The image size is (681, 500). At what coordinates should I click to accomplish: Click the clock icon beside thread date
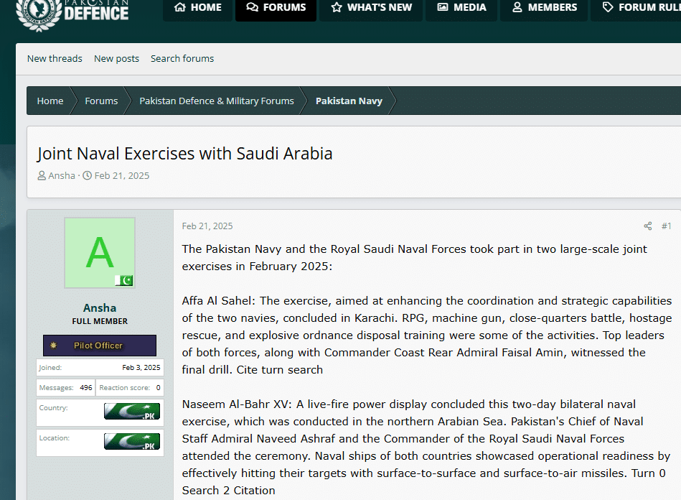click(x=88, y=176)
